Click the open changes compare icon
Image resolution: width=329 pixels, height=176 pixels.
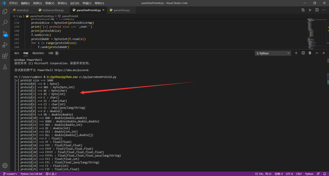[x=303, y=10]
